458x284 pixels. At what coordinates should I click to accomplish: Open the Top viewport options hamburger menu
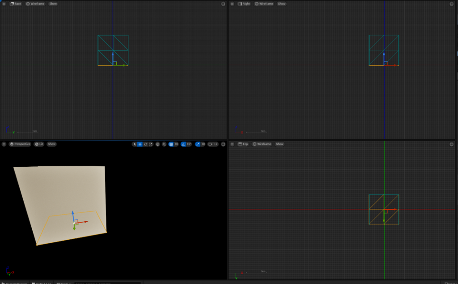[232, 144]
